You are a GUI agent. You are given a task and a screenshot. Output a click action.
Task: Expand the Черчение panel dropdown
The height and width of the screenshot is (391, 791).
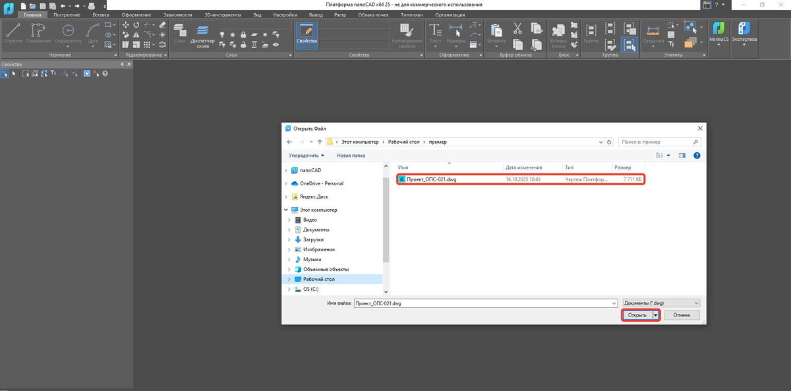(x=115, y=55)
